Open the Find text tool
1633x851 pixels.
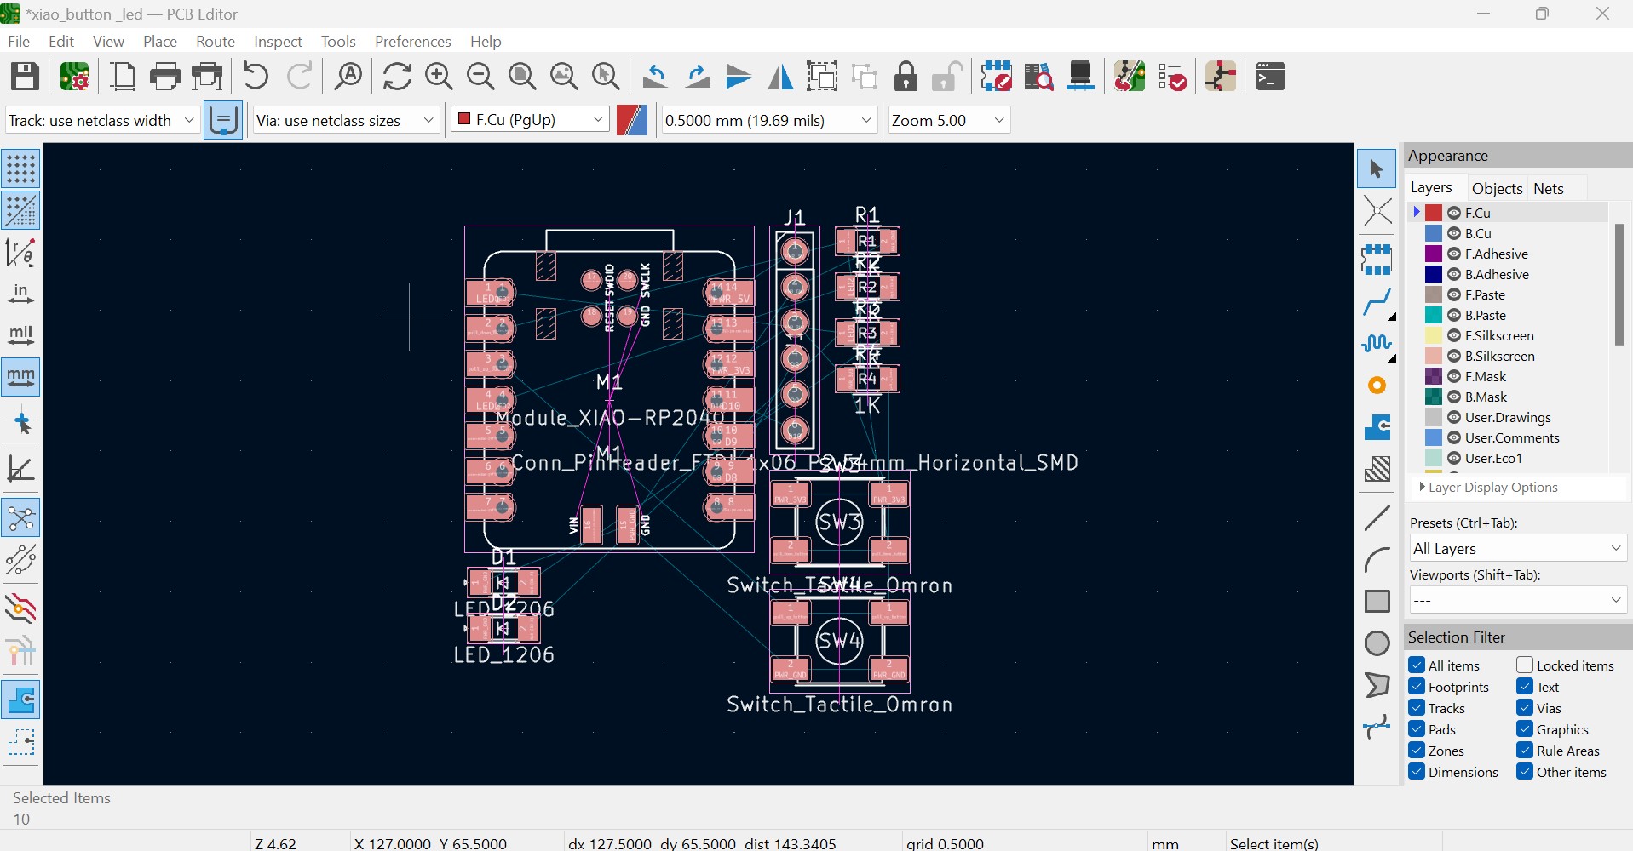(348, 77)
